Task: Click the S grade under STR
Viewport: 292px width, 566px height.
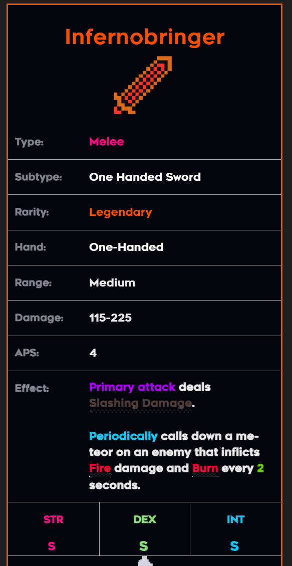Action: click(52, 546)
